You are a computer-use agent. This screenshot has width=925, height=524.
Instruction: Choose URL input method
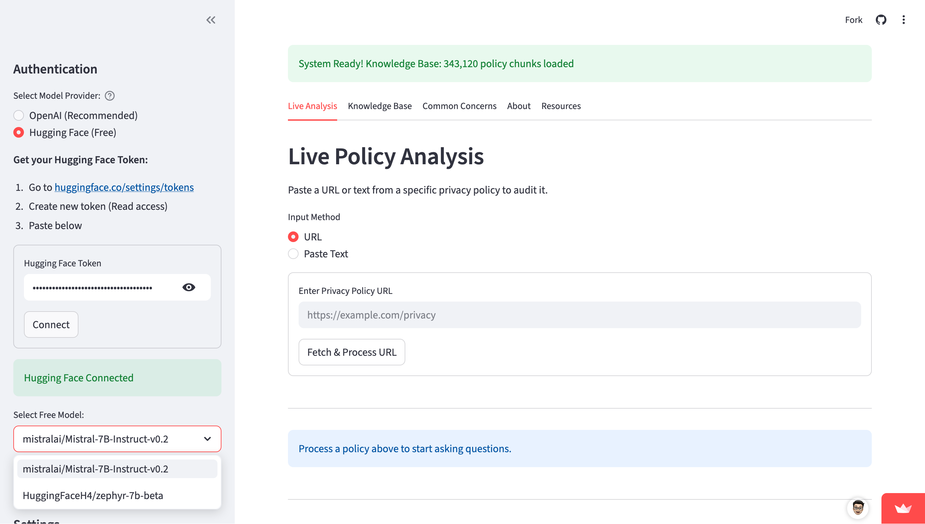[x=305, y=237]
